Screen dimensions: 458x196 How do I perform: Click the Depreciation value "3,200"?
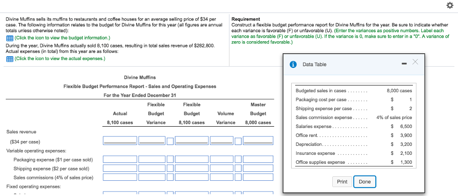(x=406, y=144)
